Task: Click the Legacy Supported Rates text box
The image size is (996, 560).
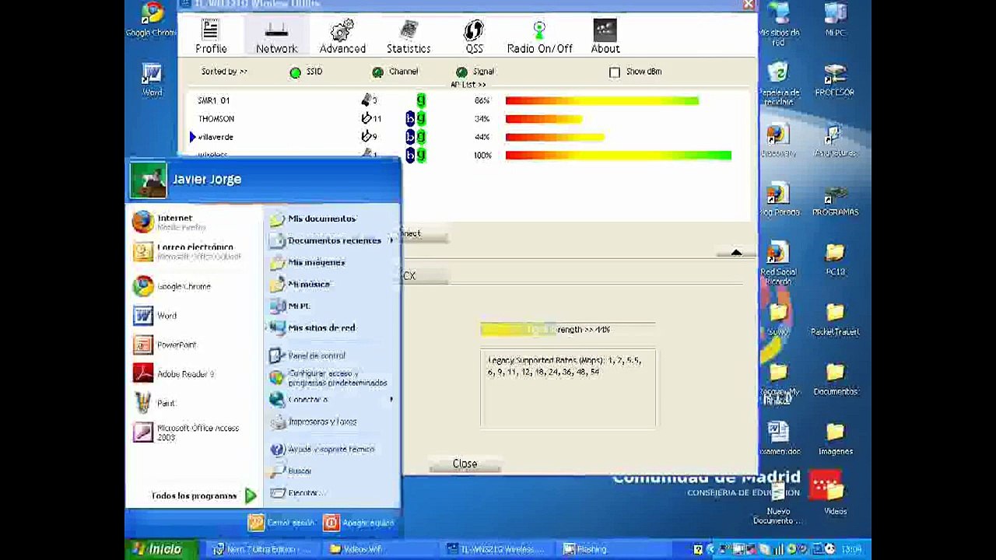Action: click(568, 389)
